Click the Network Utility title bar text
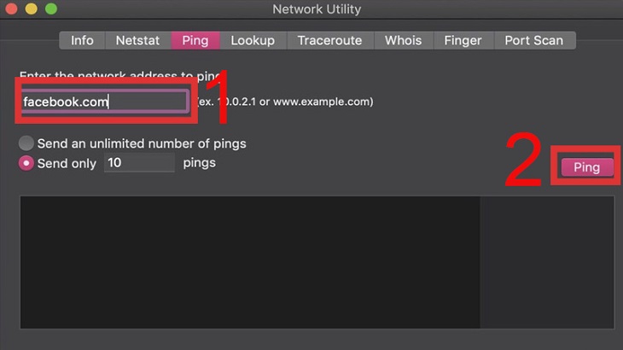623x350 pixels. 317,9
